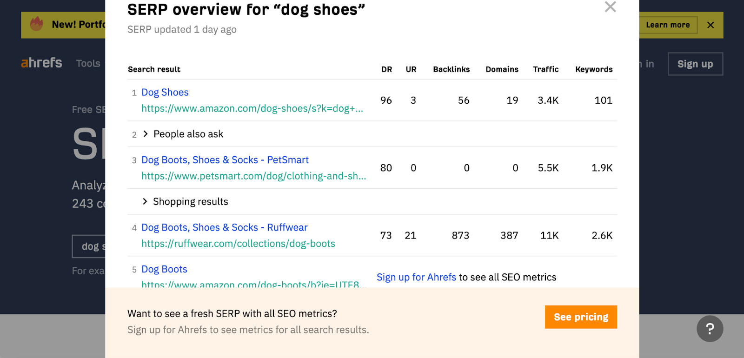Click the backlinks value 56
Screen dimensions: 744x358
tap(464, 100)
